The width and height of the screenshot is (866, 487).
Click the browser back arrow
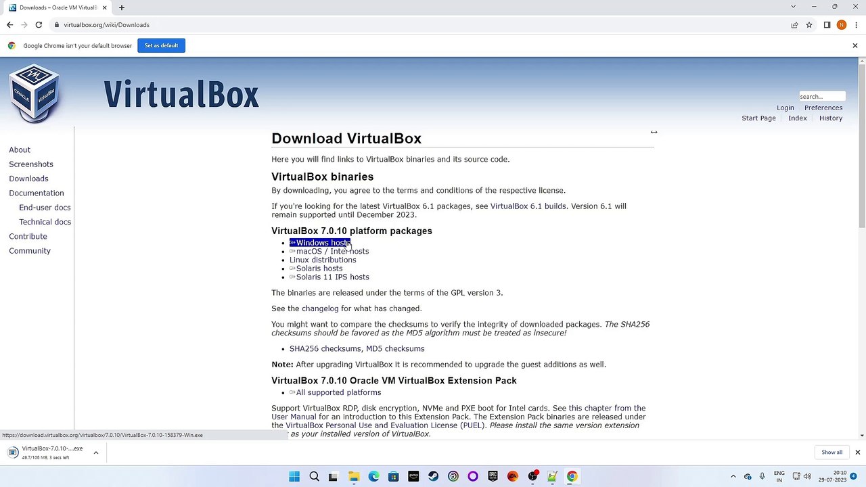point(9,25)
